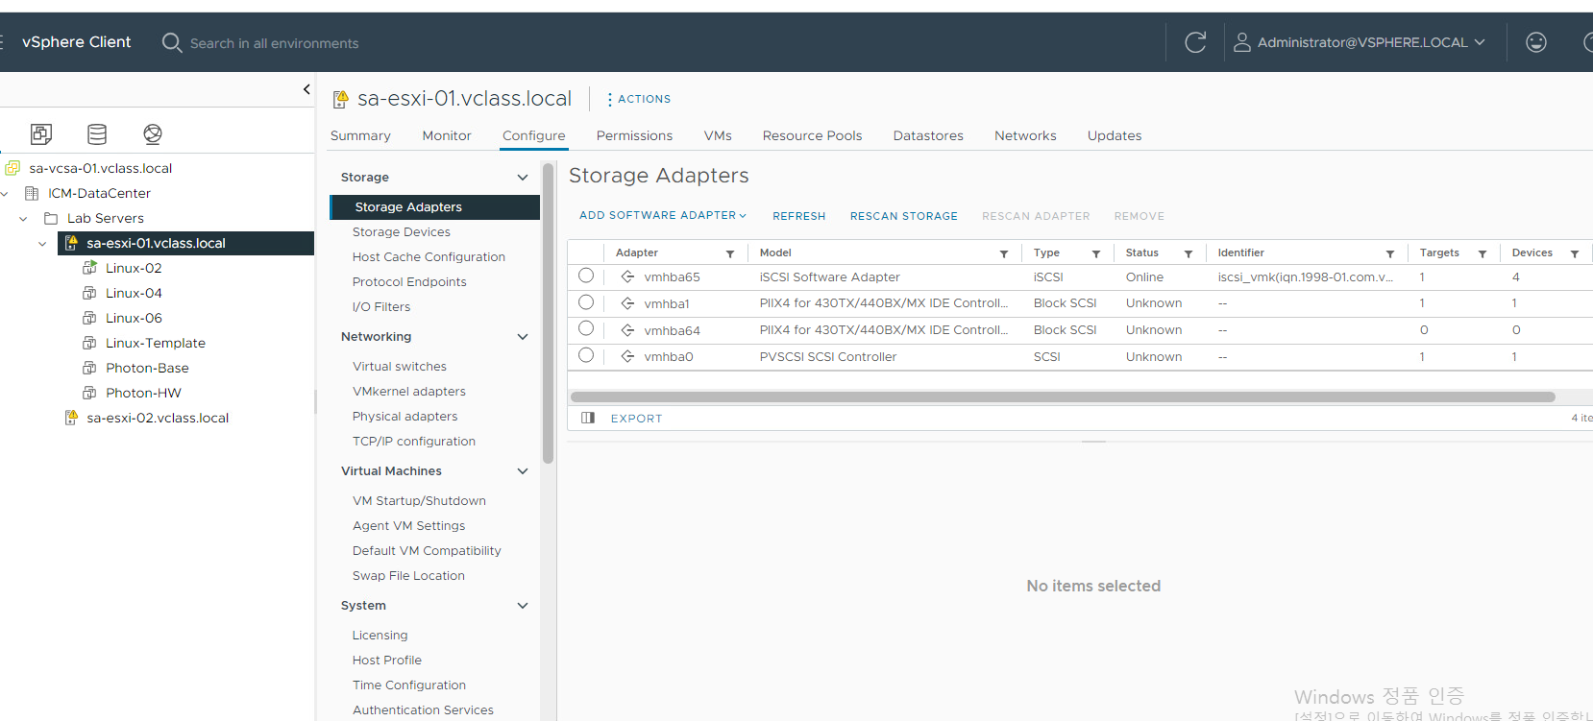Open the VMs tab

coord(718,135)
